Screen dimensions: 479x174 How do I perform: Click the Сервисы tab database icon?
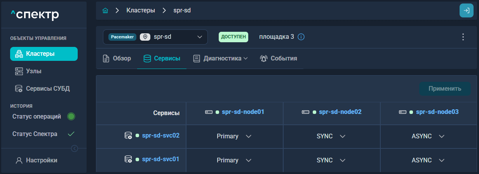147,59
